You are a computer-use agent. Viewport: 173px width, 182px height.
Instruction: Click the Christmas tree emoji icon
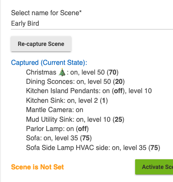[62, 72]
